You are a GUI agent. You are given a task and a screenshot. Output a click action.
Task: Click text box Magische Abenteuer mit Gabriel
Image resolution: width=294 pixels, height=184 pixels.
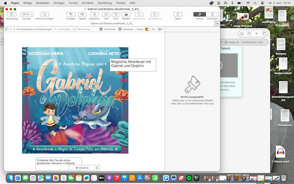tap(133, 65)
